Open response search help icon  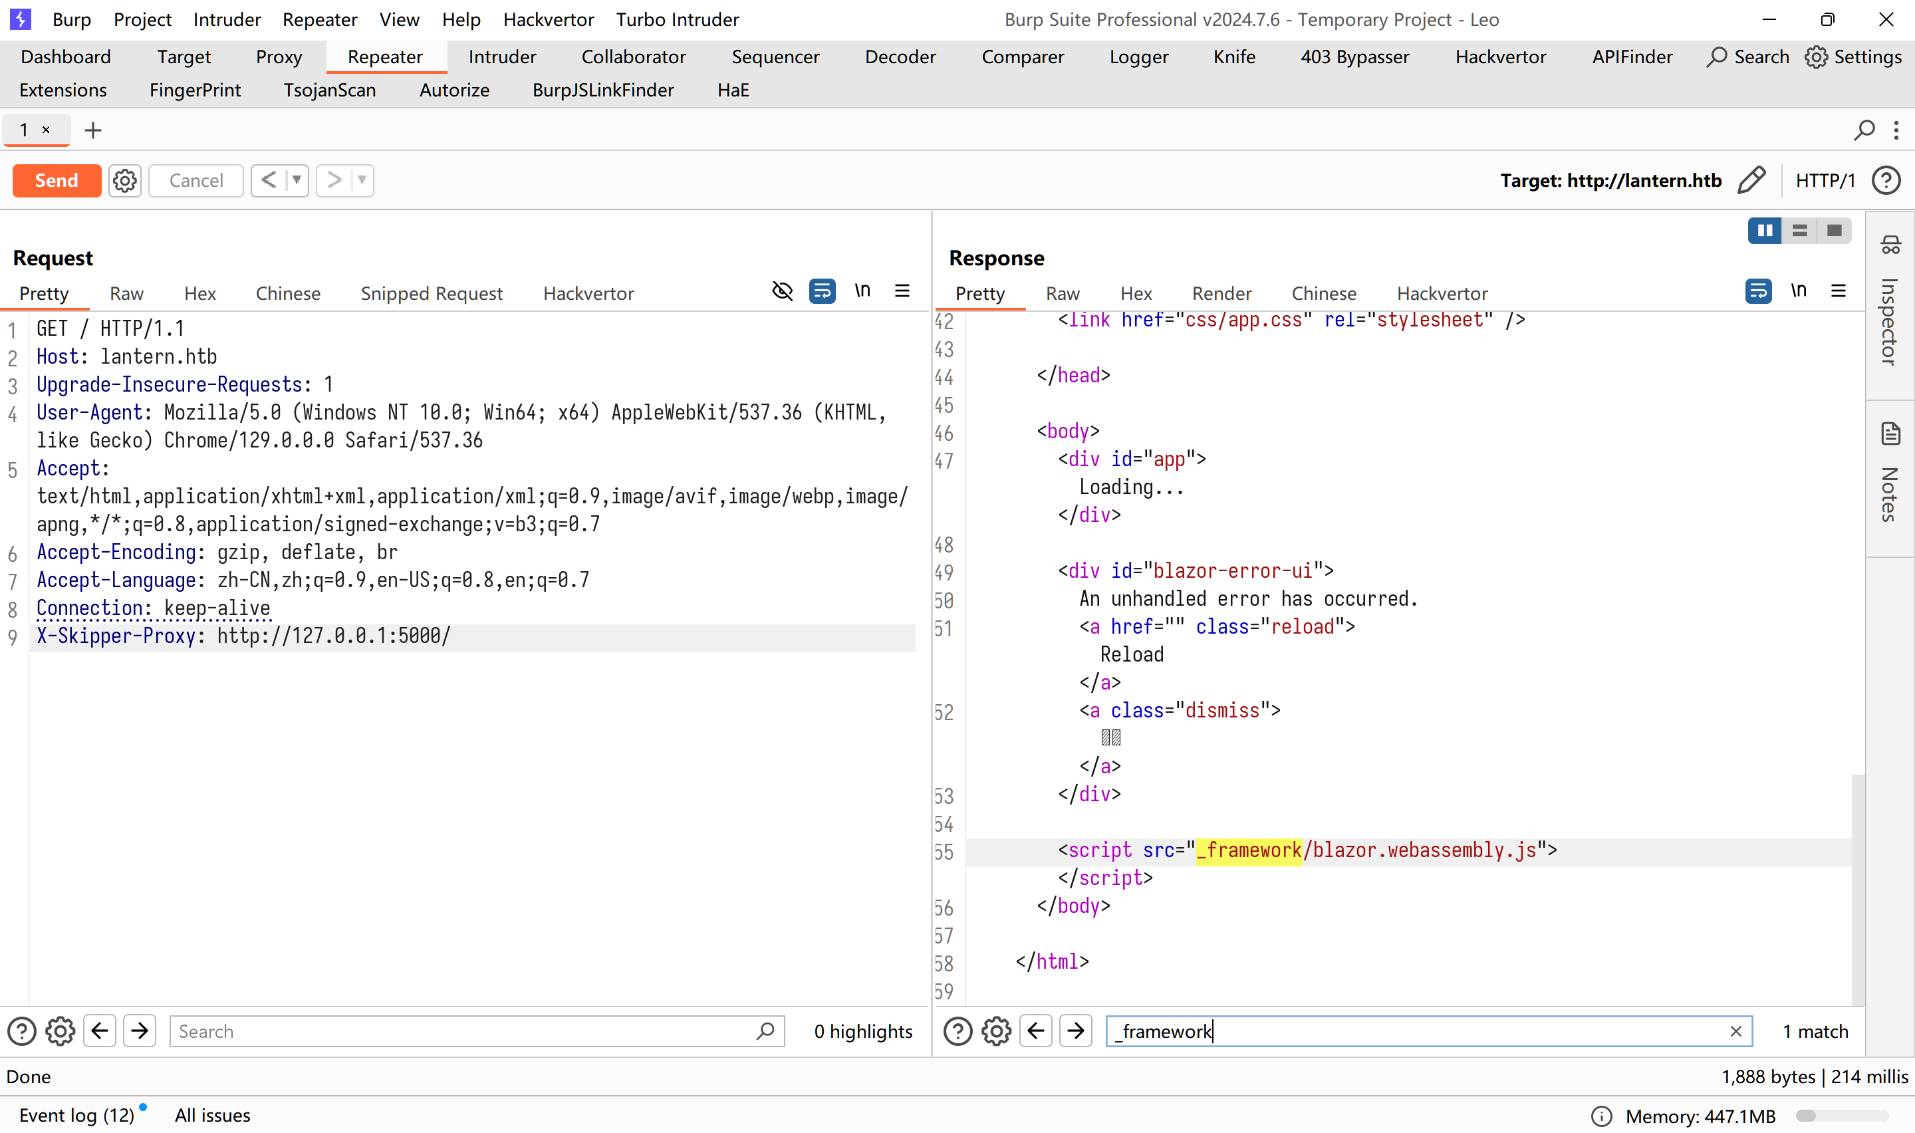(958, 1031)
